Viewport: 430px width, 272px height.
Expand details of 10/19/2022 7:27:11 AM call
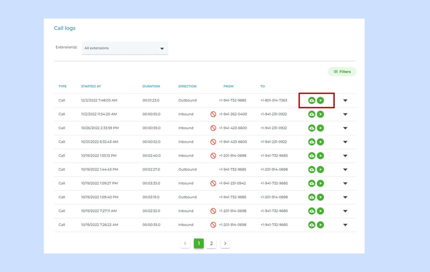(345, 211)
